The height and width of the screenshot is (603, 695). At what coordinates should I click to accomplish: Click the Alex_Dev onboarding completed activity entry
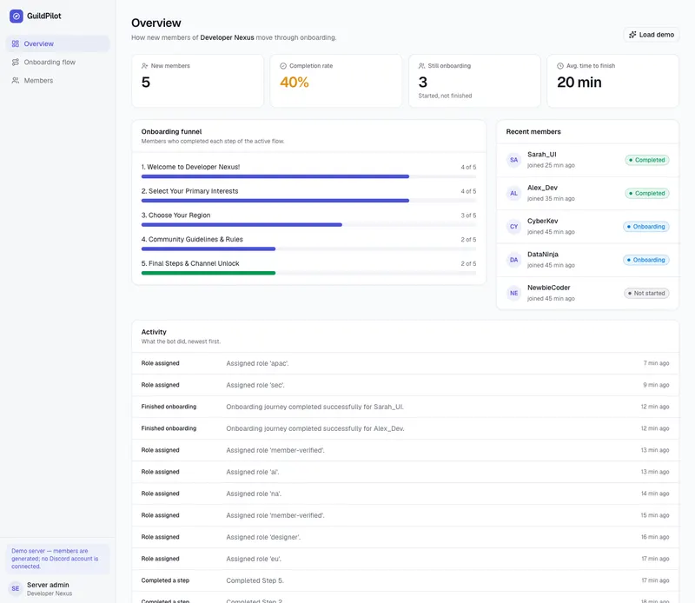tap(405, 428)
